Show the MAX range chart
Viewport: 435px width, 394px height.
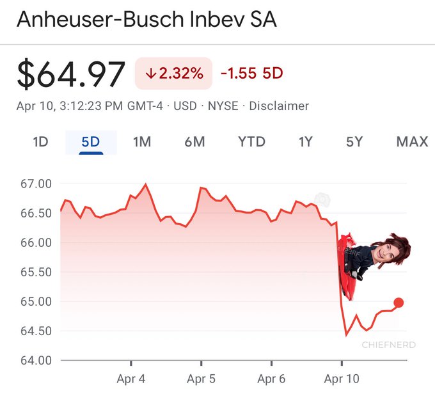pyautogui.click(x=412, y=141)
